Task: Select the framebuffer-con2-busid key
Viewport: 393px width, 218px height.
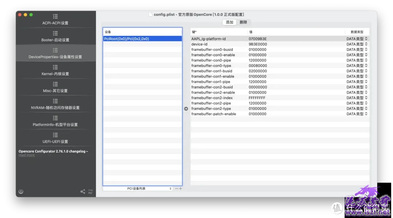Action: 212,87
